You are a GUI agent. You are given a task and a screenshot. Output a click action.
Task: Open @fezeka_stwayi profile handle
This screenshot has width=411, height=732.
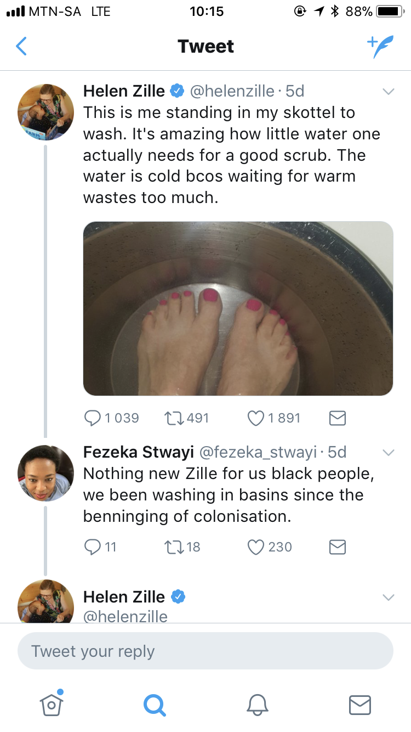[258, 452]
